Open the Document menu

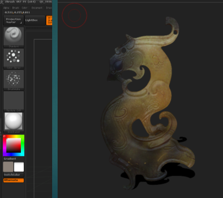pyautogui.click(x=37, y=8)
